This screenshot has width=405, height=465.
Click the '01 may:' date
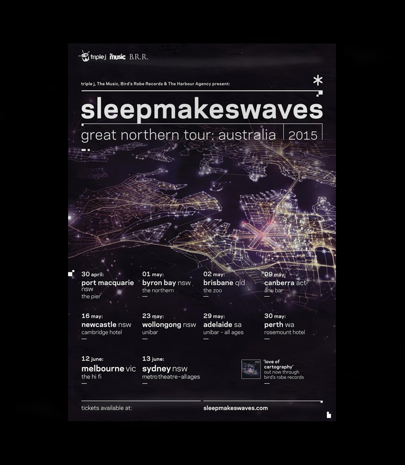click(x=153, y=274)
